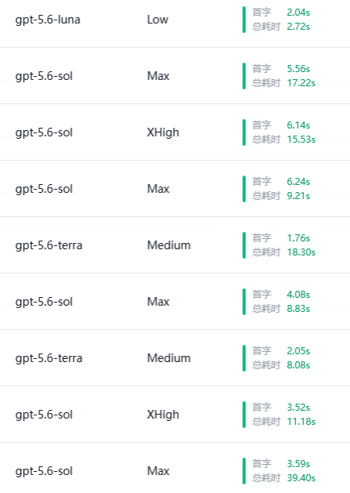Image resolution: width=350 pixels, height=493 pixels.
Task: Select the 4.08s first-token value
Action: 298,295
